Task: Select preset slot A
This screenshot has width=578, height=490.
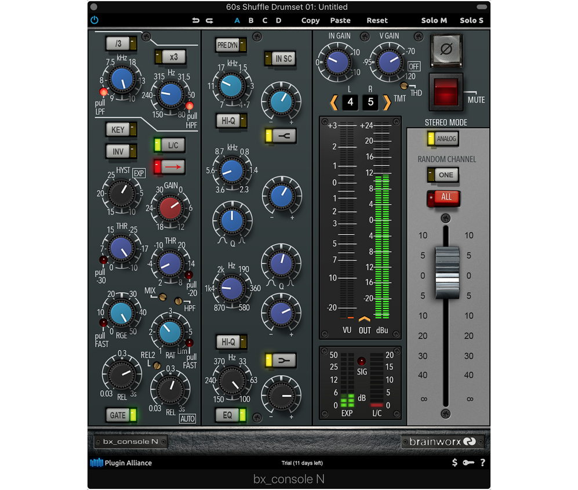Action: (x=237, y=21)
